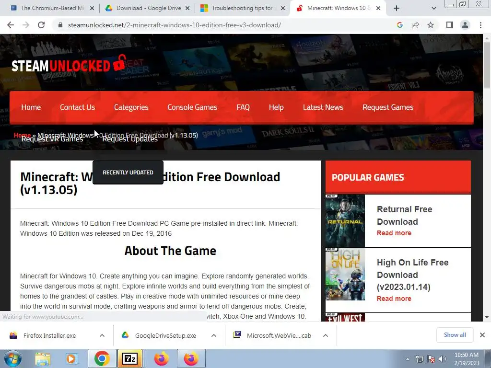This screenshot has width=491, height=368.
Task: Close the downloads bar with X
Action: [482, 335]
